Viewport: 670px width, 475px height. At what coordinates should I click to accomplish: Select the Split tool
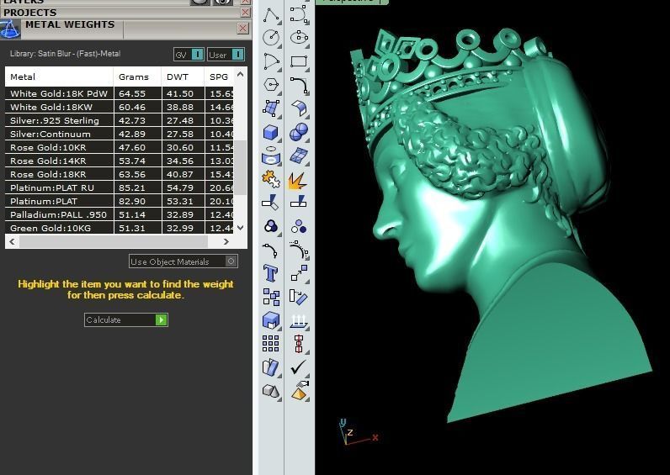pyautogui.click(x=299, y=201)
